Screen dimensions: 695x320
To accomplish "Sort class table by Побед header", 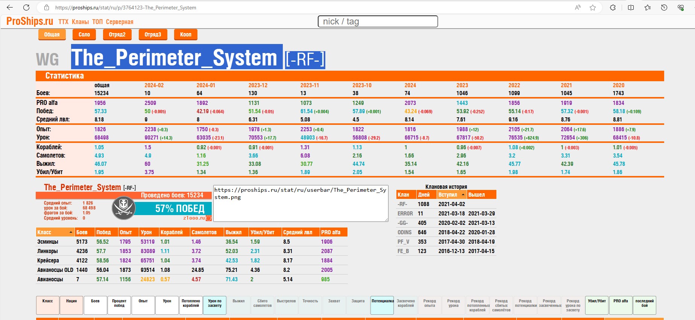I will [106, 232].
